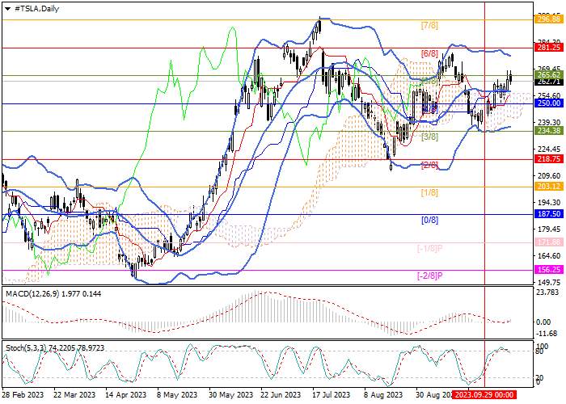This screenshot has height=404, width=566.
Task: Click the 164.60 price scale value
Action: pos(548,255)
